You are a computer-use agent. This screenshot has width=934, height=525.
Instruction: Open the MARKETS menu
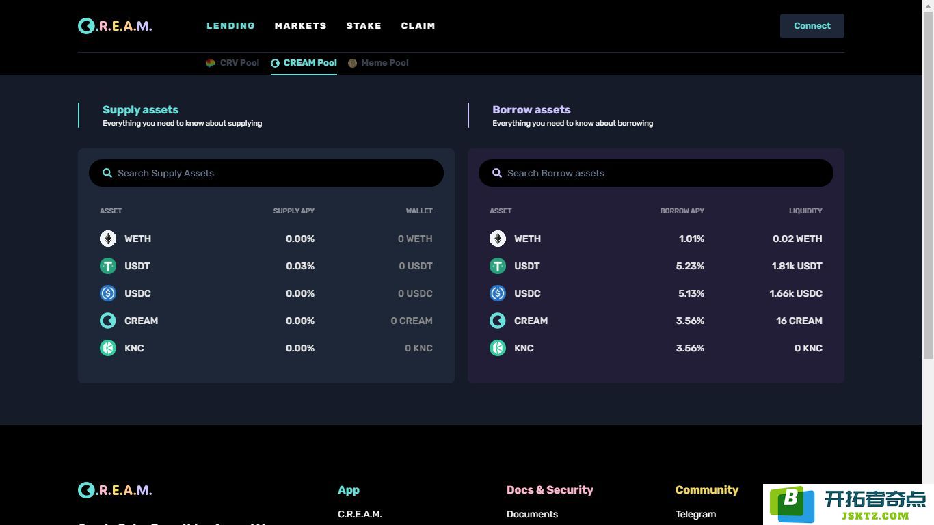pos(301,26)
